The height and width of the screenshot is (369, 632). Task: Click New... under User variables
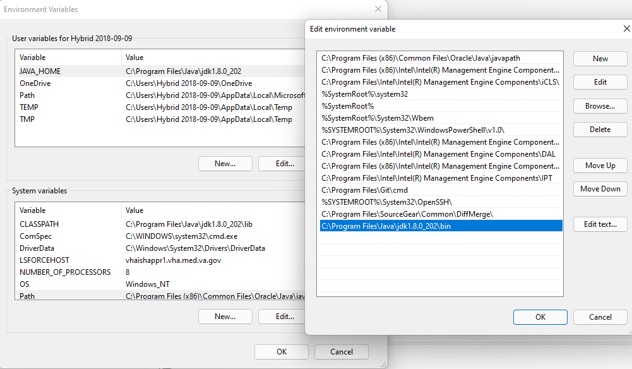pyautogui.click(x=225, y=164)
